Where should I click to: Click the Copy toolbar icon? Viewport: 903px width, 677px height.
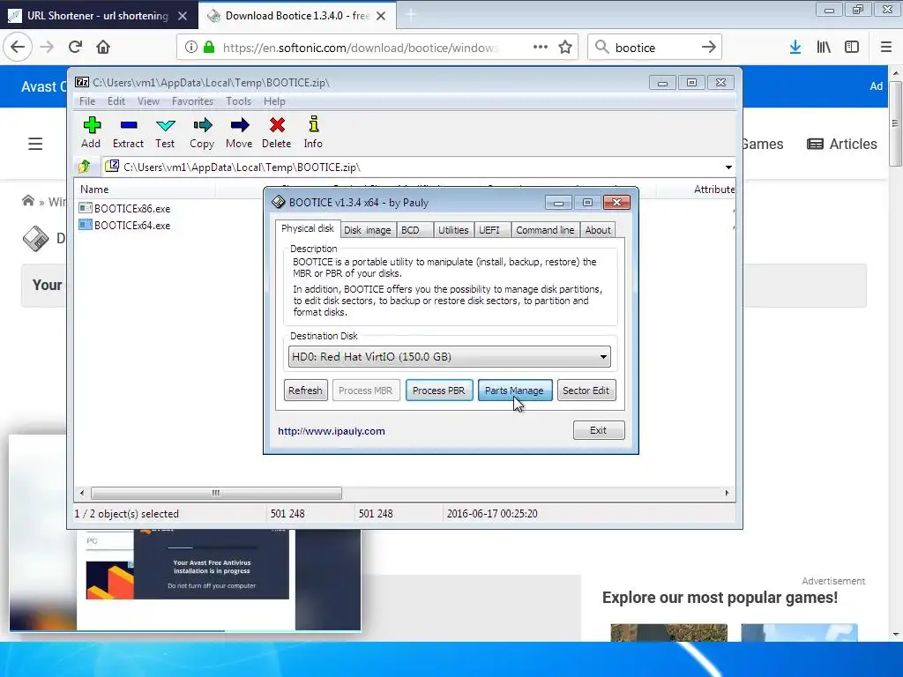click(202, 132)
